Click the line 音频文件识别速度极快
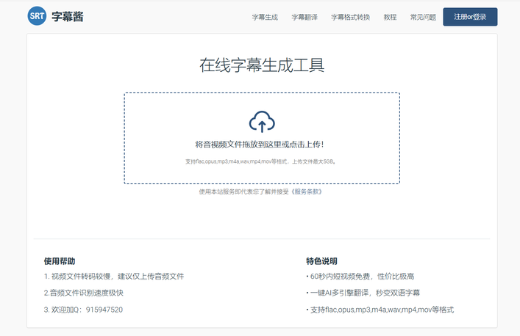 [x=84, y=293]
